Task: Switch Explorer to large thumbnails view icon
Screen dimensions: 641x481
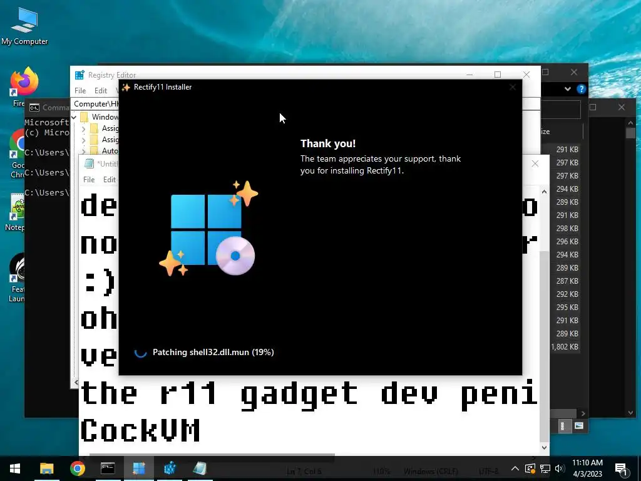Action: (578, 426)
